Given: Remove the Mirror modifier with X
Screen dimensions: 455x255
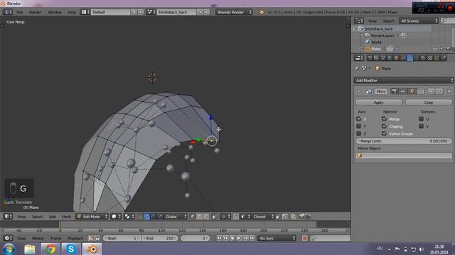Looking at the screenshot, I should (x=449, y=91).
